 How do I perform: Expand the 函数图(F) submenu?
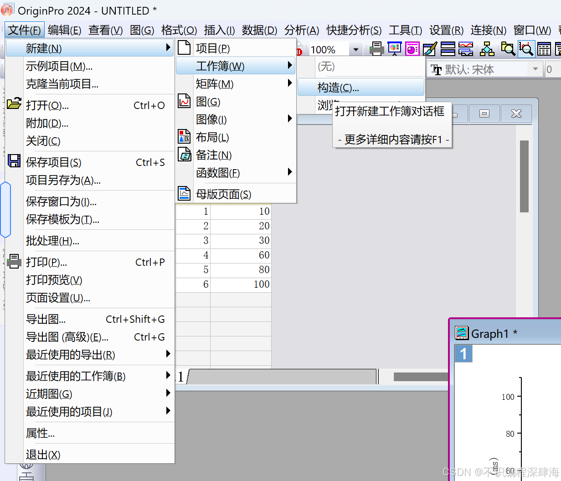point(236,173)
